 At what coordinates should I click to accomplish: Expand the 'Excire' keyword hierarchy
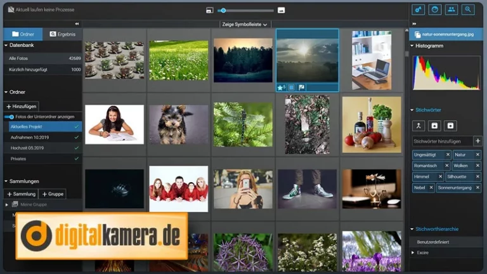click(413, 252)
